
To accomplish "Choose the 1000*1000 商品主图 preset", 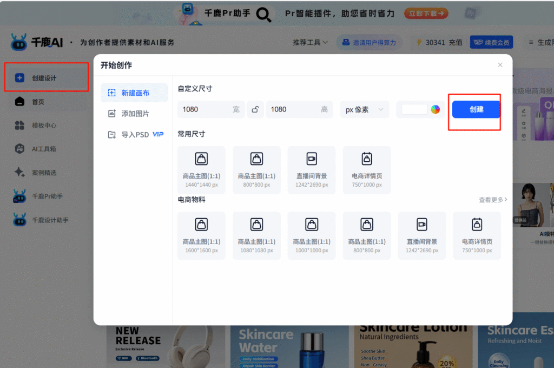I will (x=312, y=235).
